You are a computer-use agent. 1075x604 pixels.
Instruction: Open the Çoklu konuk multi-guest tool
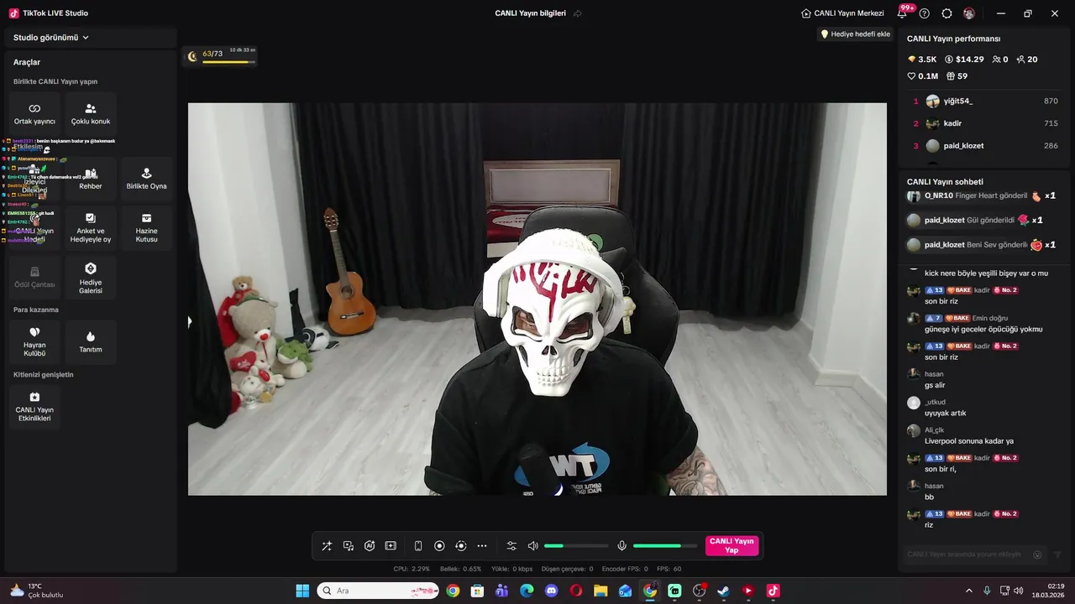pos(91,112)
